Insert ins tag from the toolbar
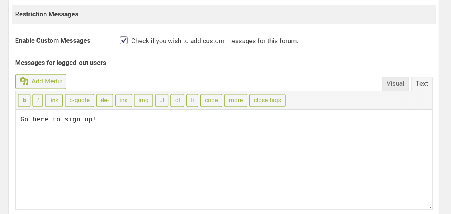Viewport: 451px width, 214px height. click(124, 100)
